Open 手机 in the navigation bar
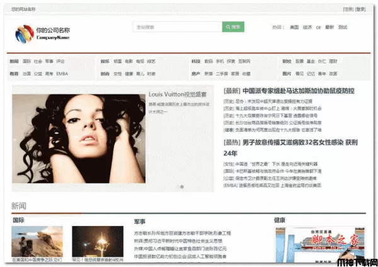 [220, 61]
